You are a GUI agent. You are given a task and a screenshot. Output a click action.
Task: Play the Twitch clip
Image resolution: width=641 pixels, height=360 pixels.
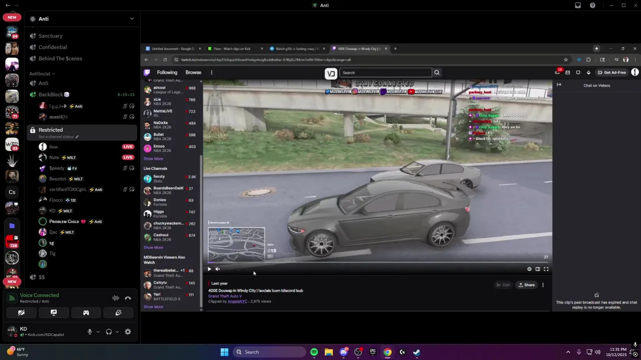point(209,269)
